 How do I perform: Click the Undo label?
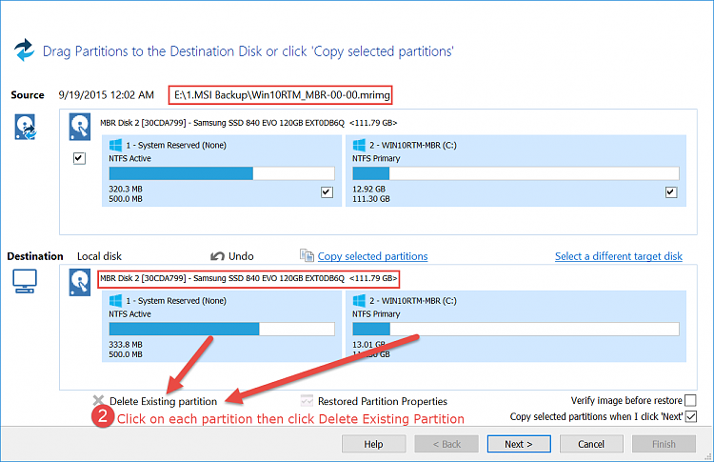click(241, 256)
